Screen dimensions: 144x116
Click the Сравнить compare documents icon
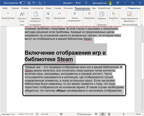101,14
